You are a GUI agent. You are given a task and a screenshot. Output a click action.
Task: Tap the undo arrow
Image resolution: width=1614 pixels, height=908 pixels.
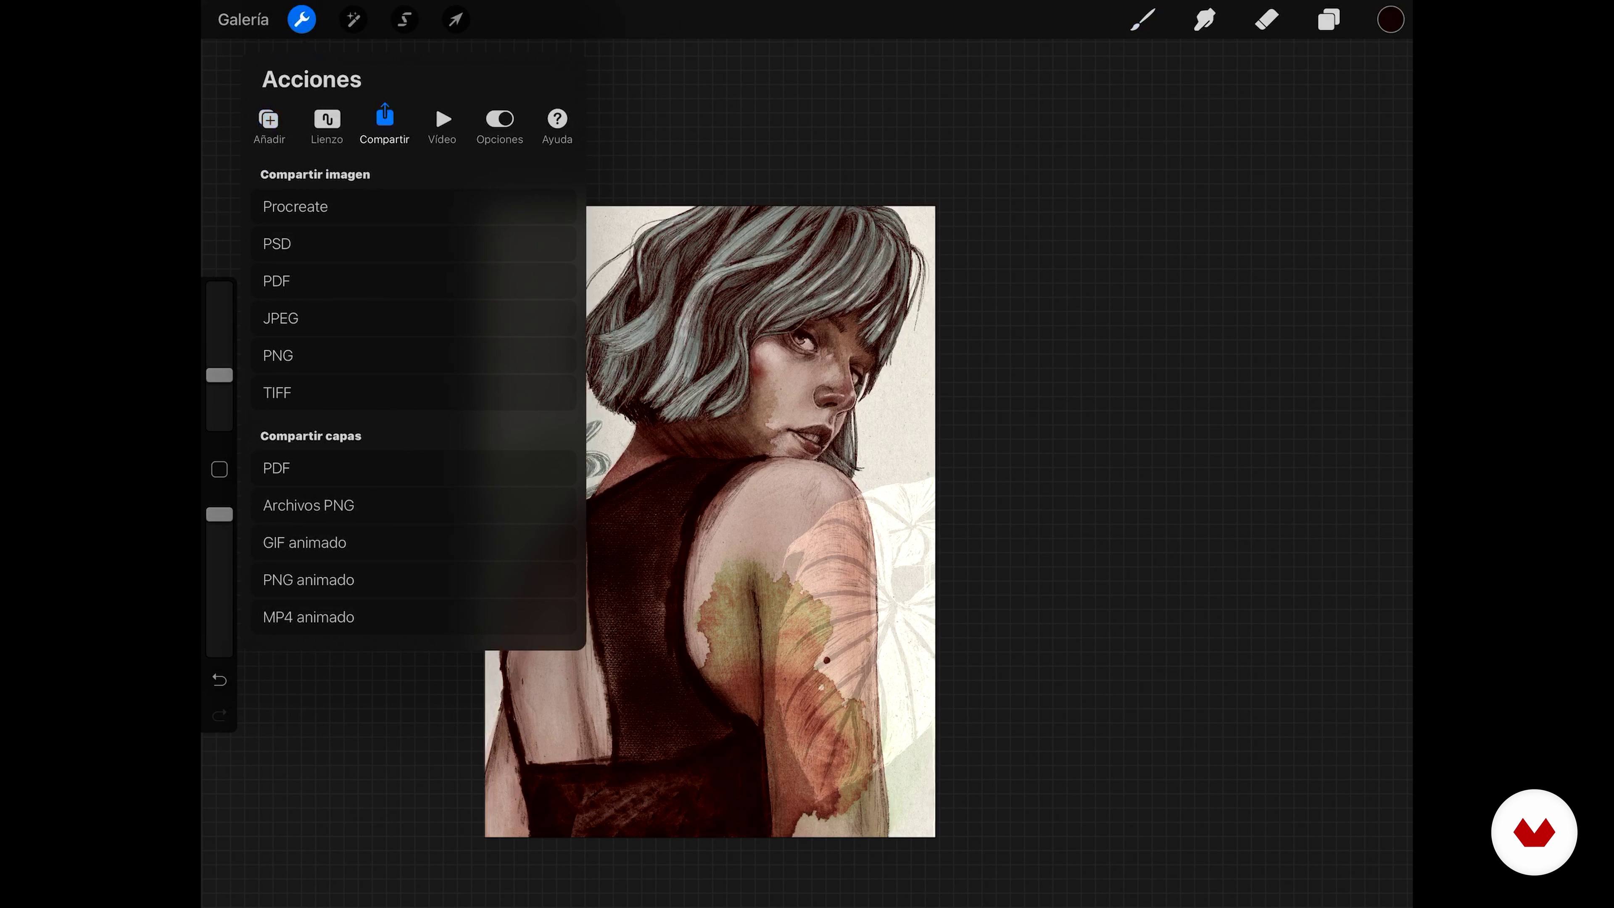(x=219, y=680)
